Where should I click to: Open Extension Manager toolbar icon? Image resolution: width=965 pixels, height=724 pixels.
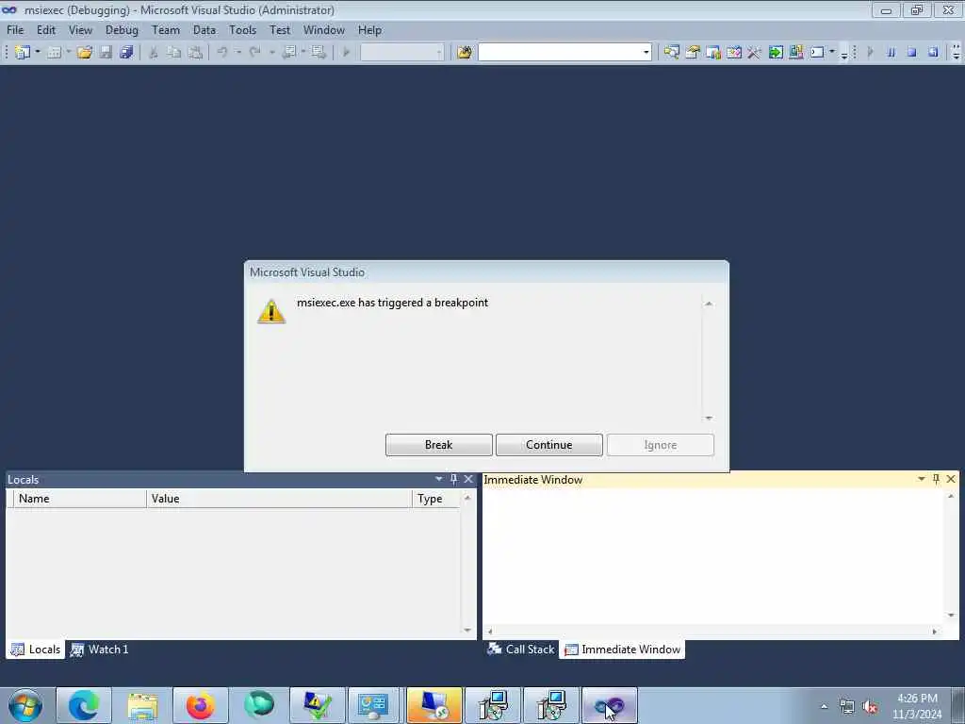[x=796, y=53]
